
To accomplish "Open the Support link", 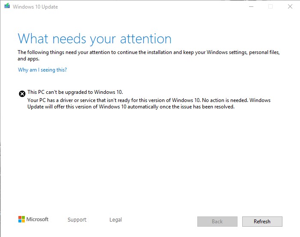I will 77,220.
